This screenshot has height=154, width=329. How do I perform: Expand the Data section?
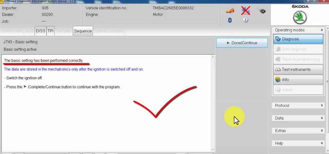(x=298, y=118)
